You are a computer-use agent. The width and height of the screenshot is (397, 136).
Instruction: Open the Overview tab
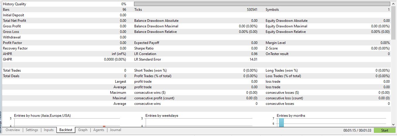pyautogui.click(x=13, y=130)
